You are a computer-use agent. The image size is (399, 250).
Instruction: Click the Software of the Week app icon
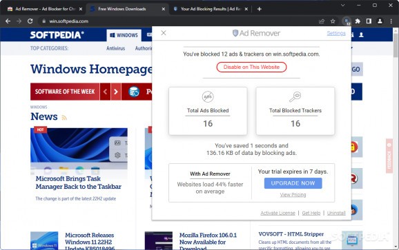click(x=134, y=92)
